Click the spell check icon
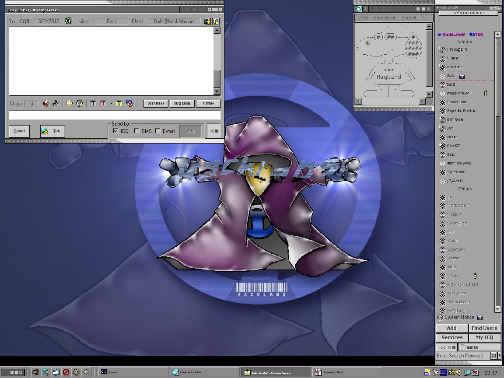The height and width of the screenshot is (378, 504). (x=56, y=103)
